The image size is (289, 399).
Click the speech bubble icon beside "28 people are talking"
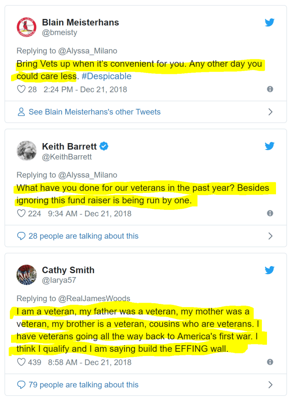tap(21, 236)
